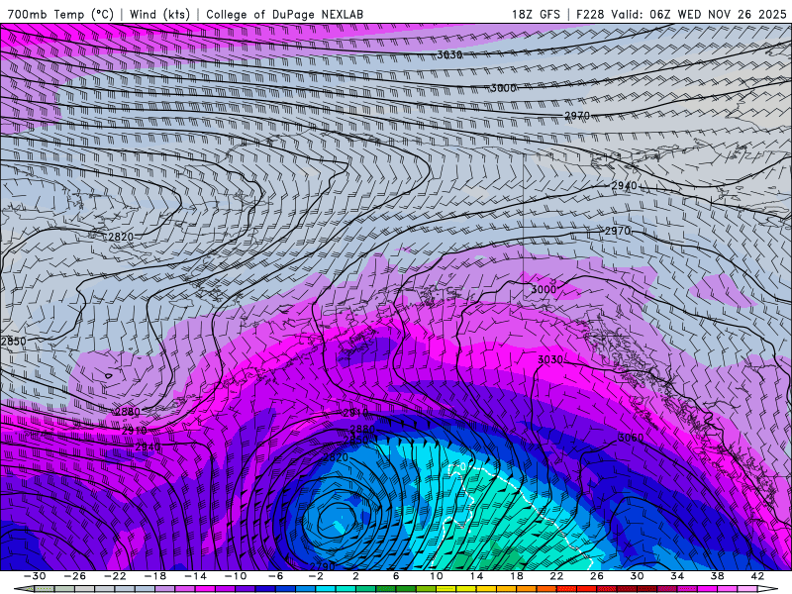The height and width of the screenshot is (594, 792).
Task: Click the 34 colorbar tick label
Action: (x=677, y=576)
